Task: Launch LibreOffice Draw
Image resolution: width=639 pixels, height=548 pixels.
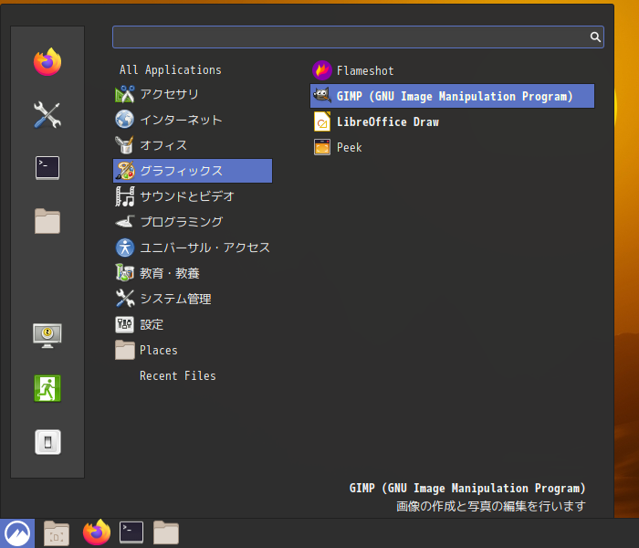Action: click(453, 121)
